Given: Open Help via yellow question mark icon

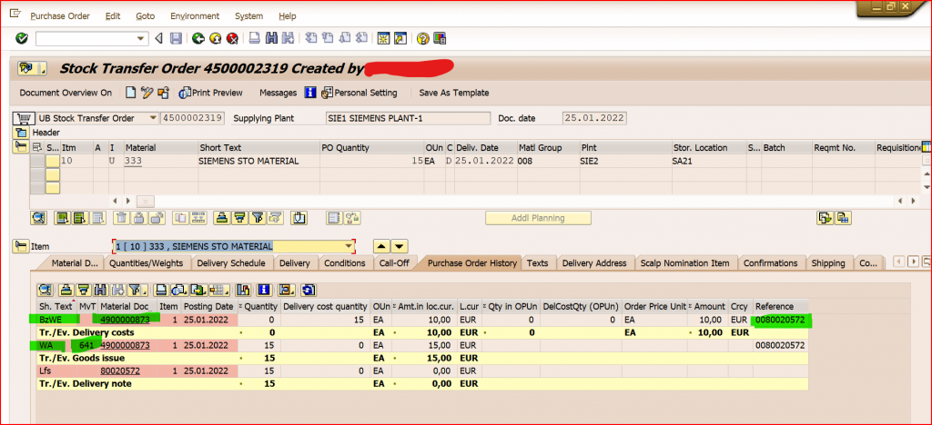Looking at the screenshot, I should pyautogui.click(x=422, y=38).
